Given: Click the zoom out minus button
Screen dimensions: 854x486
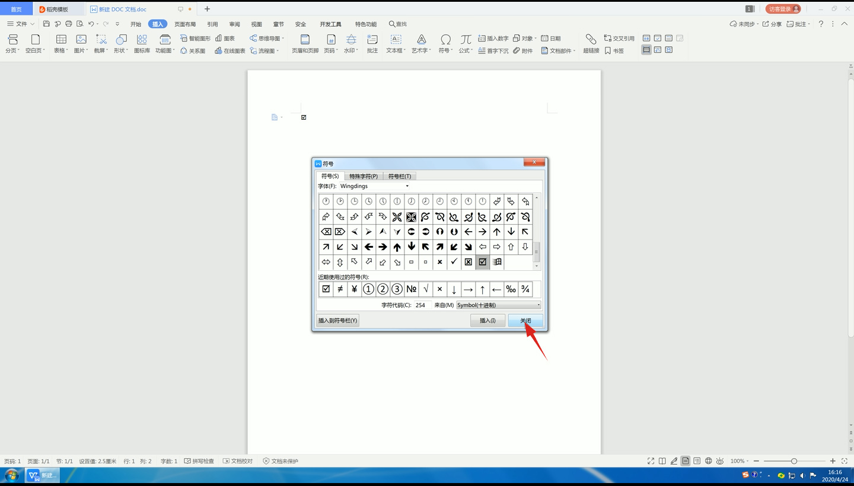Looking at the screenshot, I should coord(756,461).
